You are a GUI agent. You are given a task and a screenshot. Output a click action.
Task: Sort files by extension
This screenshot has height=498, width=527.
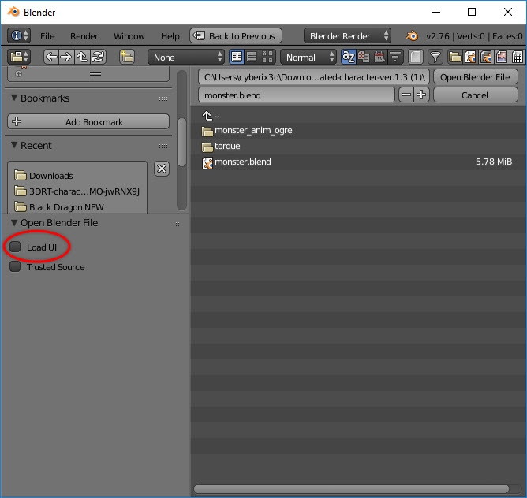tap(364, 57)
